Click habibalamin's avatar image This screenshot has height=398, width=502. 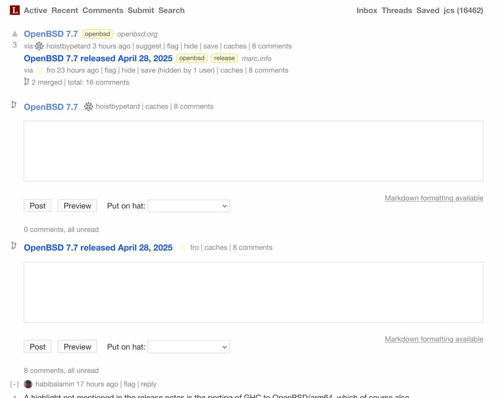[28, 384]
